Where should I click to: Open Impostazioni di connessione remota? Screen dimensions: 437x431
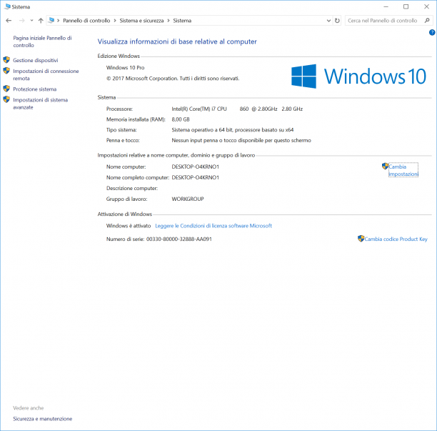pos(46,74)
